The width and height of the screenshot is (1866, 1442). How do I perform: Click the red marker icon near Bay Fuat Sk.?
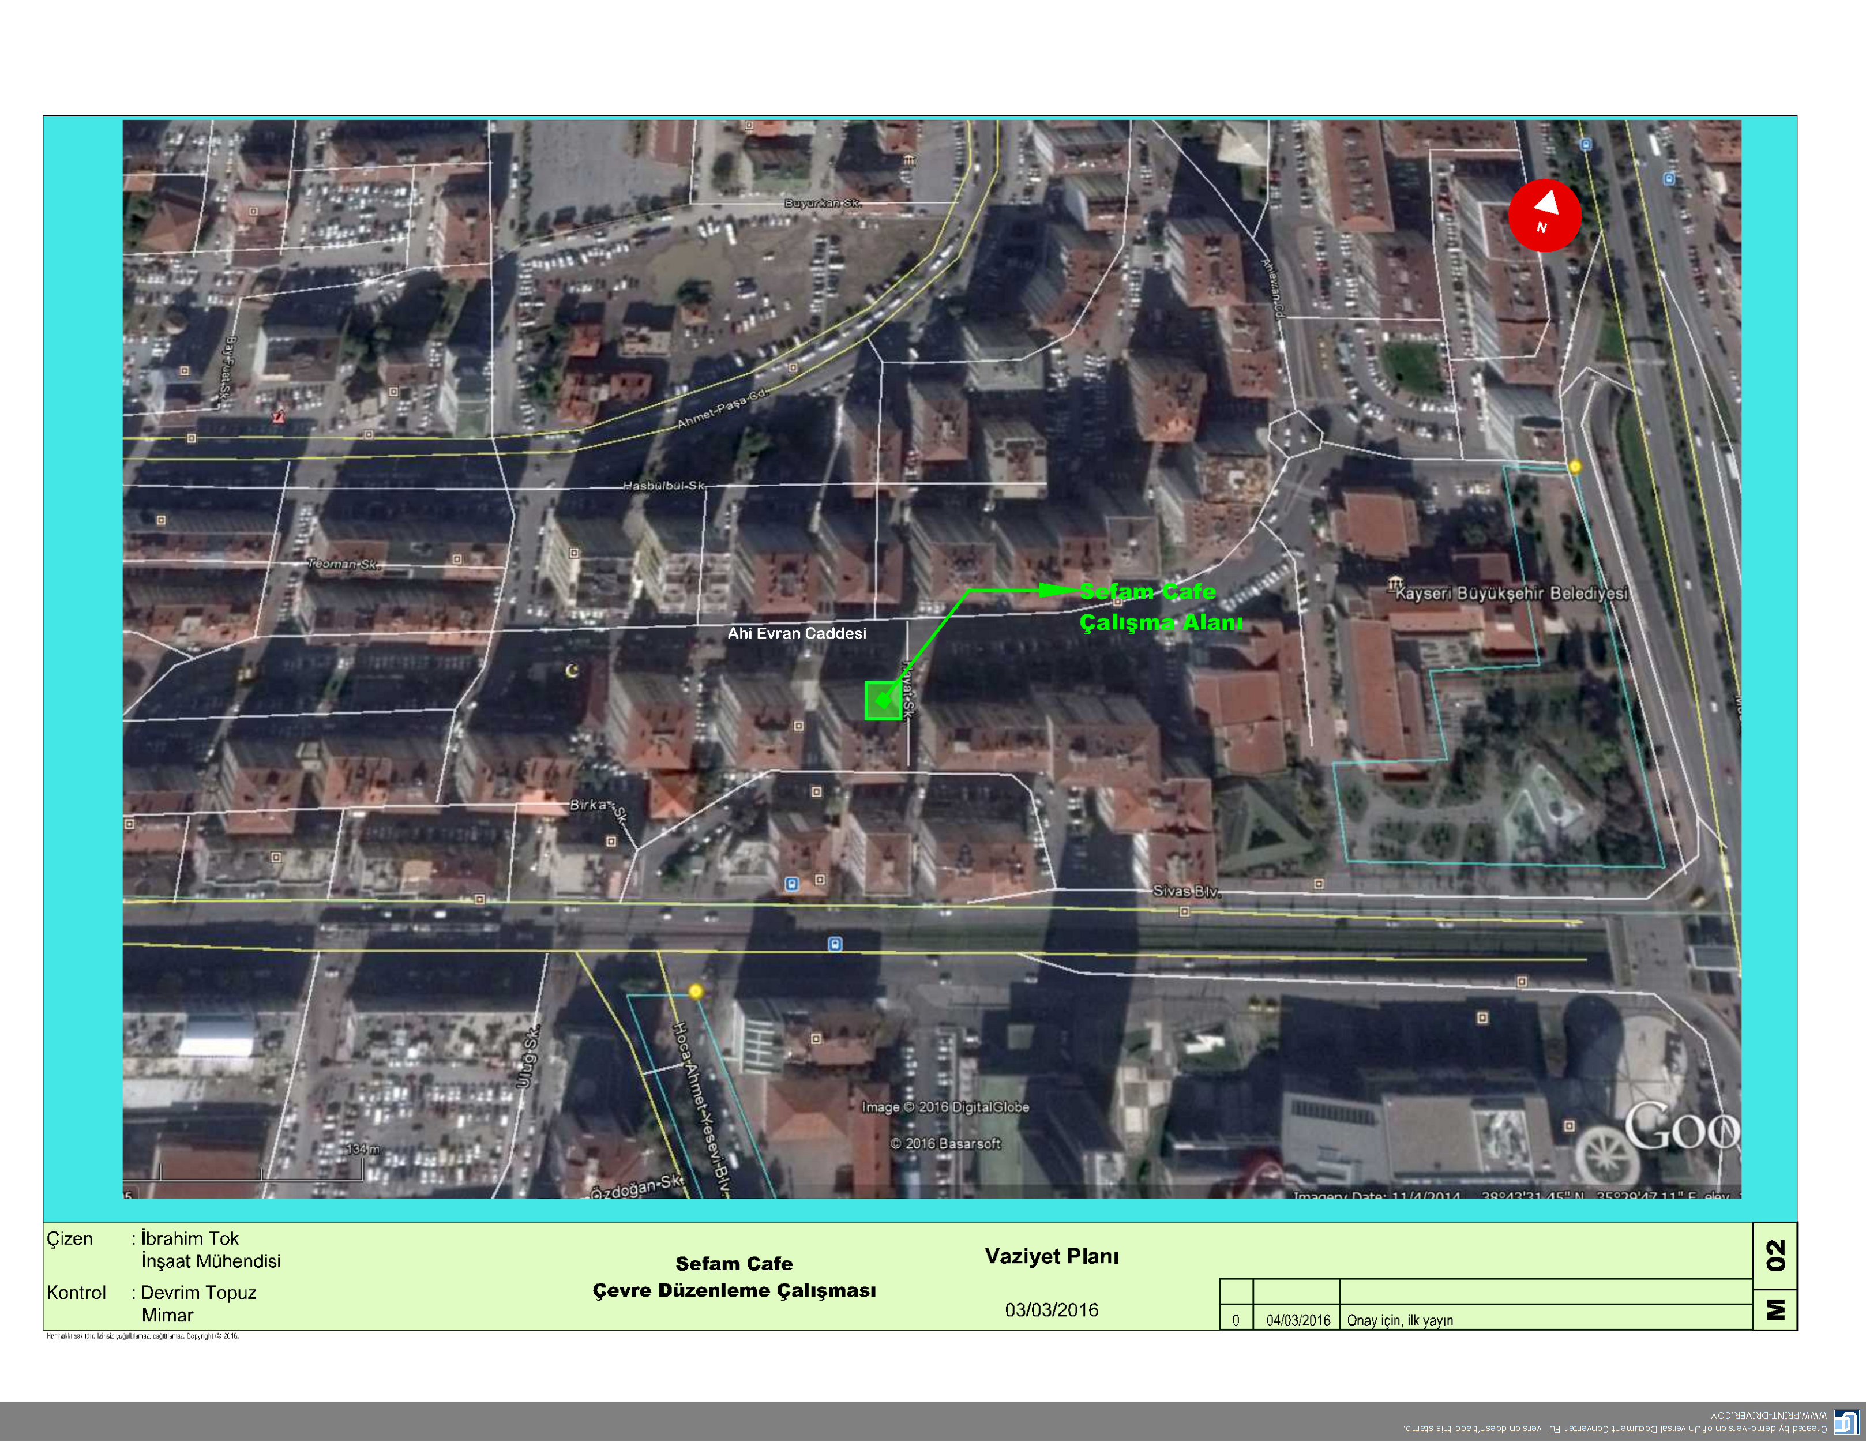point(277,417)
